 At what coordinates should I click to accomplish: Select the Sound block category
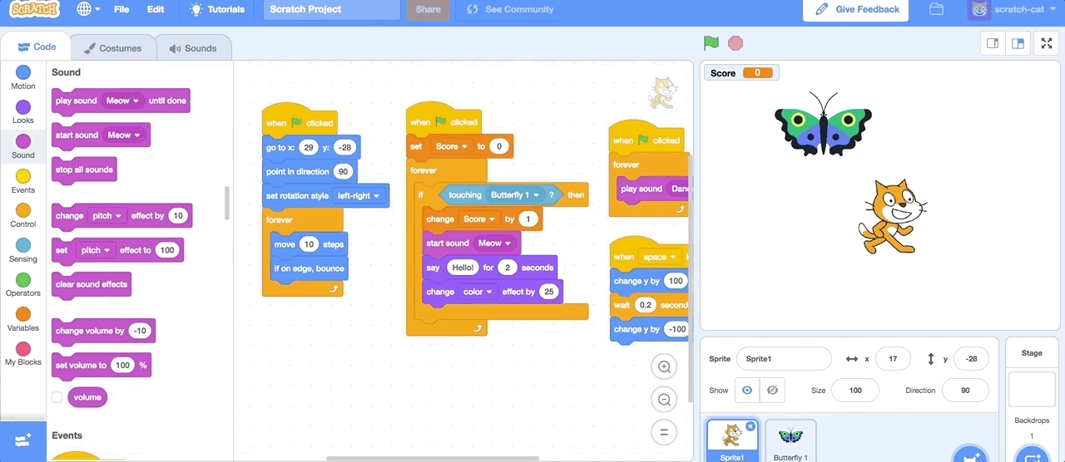(23, 147)
